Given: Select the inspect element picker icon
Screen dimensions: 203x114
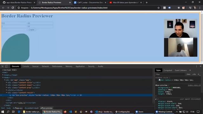Looking at the screenshot, I should [x=3, y=66].
